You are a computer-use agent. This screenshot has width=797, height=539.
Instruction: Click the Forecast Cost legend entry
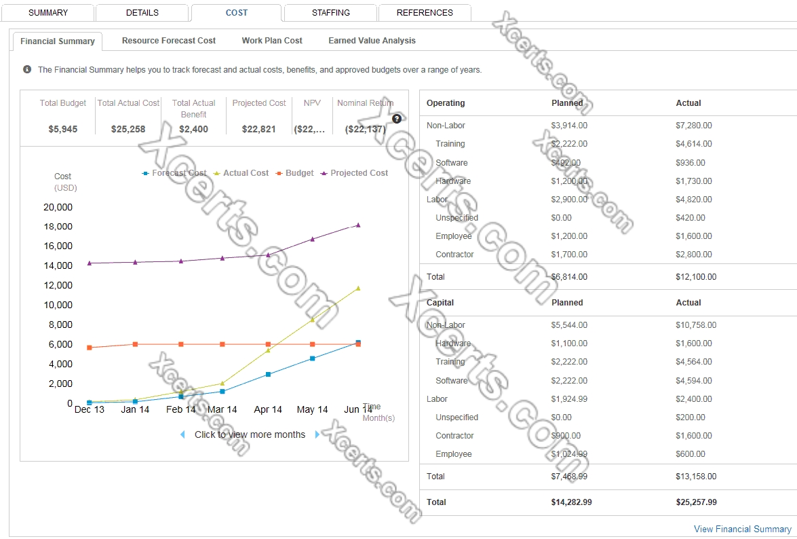(174, 173)
